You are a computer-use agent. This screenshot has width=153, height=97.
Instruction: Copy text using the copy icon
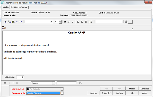click(x=9, y=22)
